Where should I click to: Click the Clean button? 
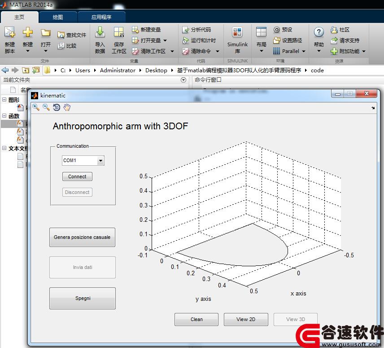(196, 319)
